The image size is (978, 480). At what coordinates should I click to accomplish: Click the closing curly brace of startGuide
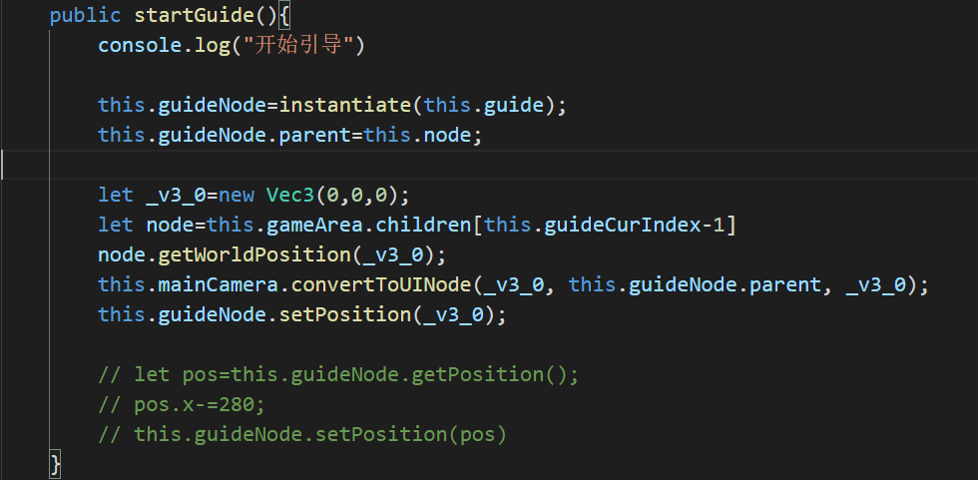pos(55,464)
